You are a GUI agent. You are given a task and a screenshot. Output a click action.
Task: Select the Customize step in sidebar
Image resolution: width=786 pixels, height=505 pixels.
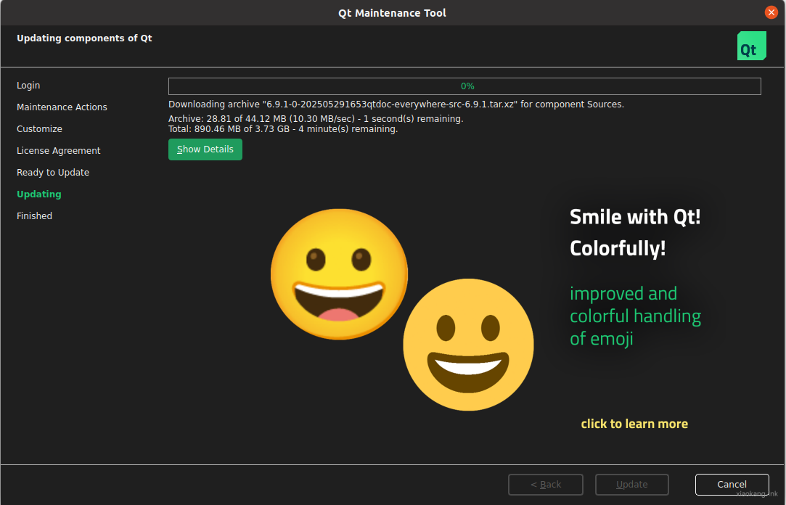39,128
